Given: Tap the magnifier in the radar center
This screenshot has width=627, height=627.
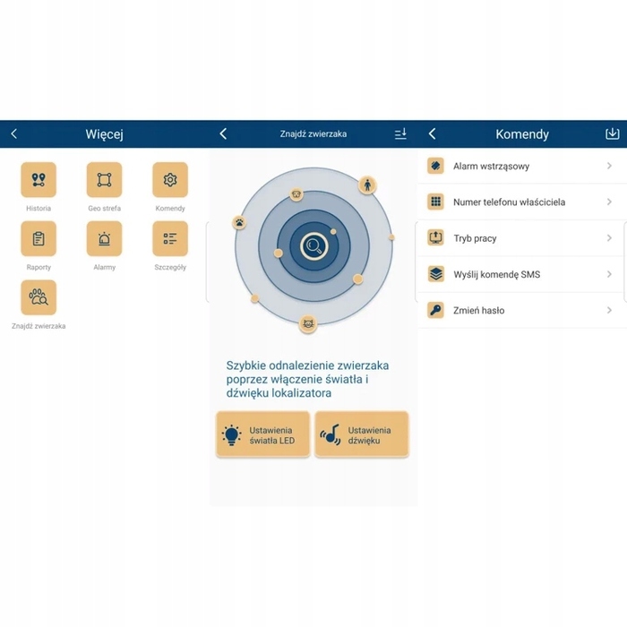Looking at the screenshot, I should click(x=313, y=244).
